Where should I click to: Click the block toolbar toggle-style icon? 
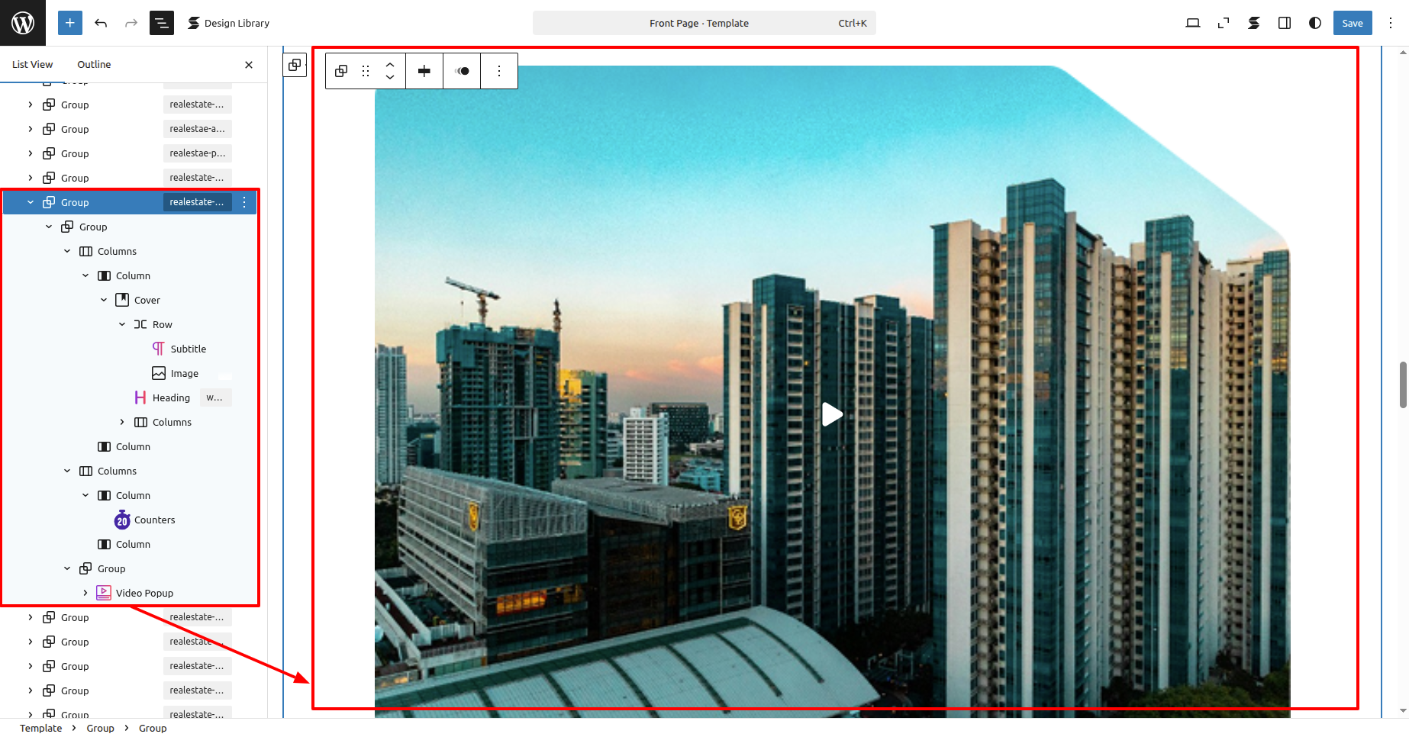point(462,71)
